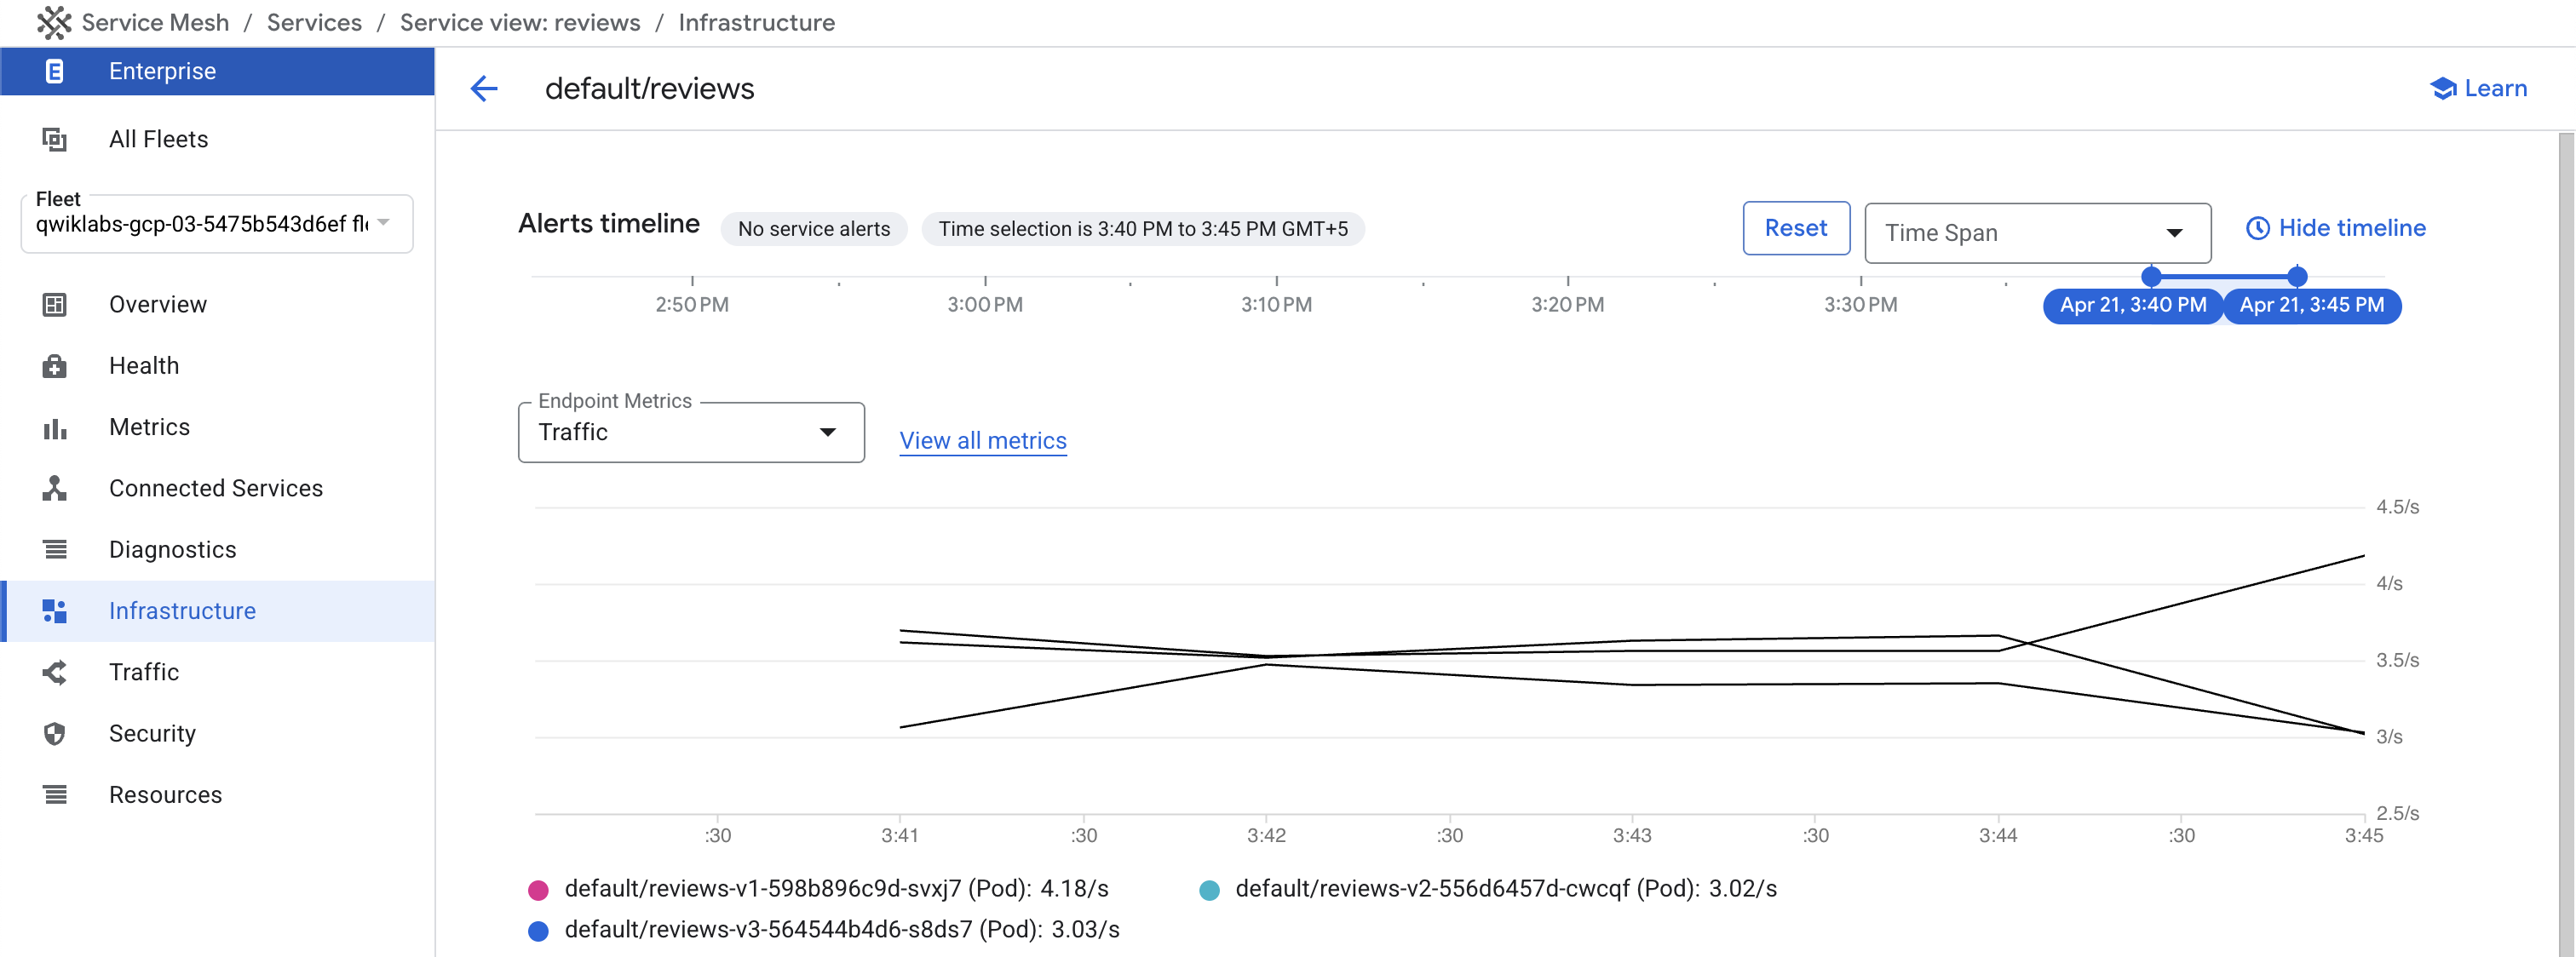Click the default/reviews page title
Screen dimensions: 2576x957
point(649,89)
